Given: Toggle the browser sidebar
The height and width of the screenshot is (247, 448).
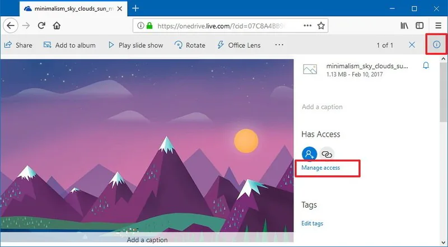Looking at the screenshot, I should (419, 26).
